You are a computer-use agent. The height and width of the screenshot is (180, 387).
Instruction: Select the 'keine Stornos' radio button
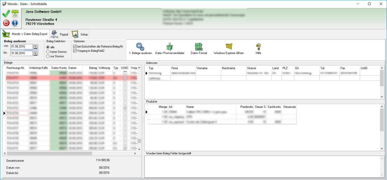pyautogui.click(x=48, y=52)
